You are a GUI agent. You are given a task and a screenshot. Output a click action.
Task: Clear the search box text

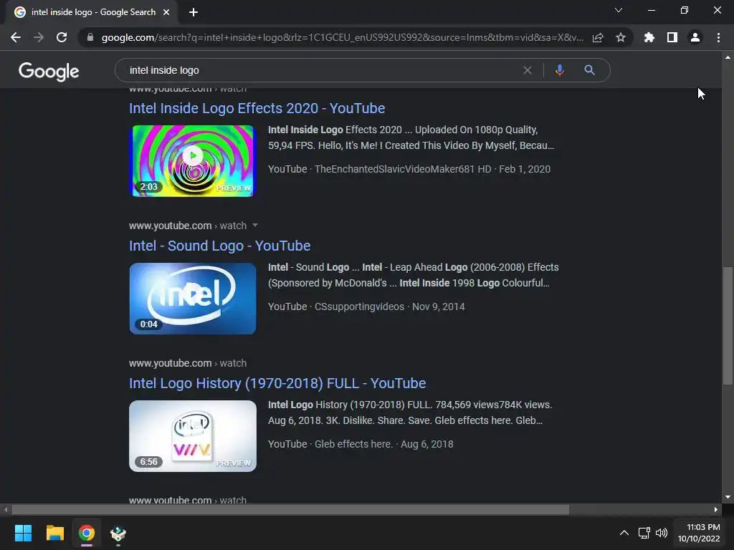[x=528, y=70]
